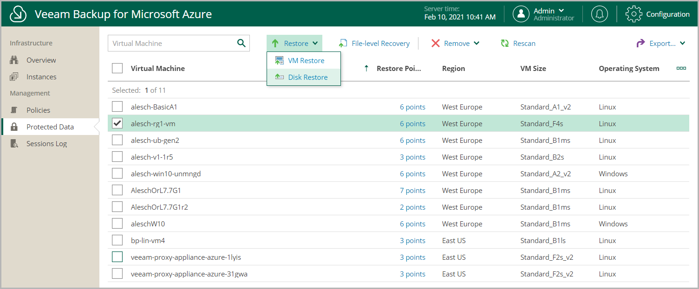Check the alesch-win10-unmngd checkbox

[118, 173]
